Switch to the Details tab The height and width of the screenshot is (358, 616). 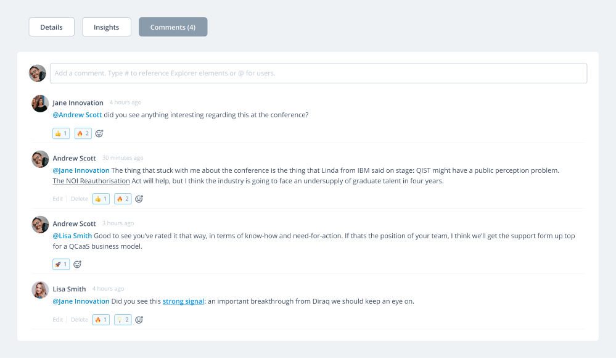pyautogui.click(x=51, y=27)
